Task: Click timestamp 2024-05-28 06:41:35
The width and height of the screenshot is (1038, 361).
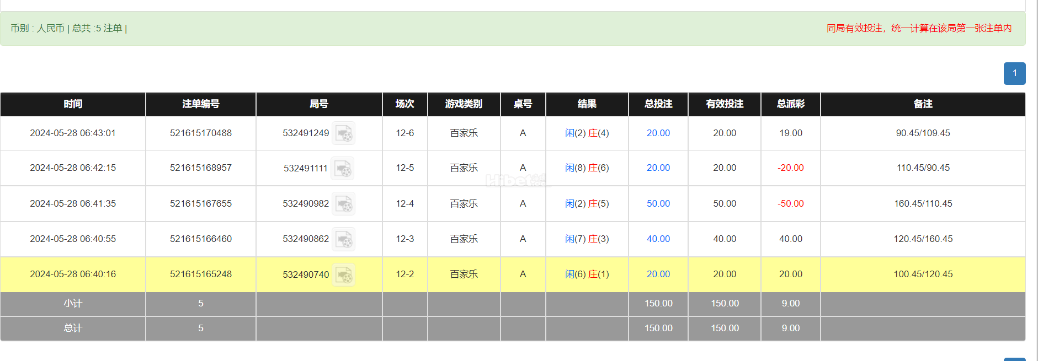Action: [73, 204]
